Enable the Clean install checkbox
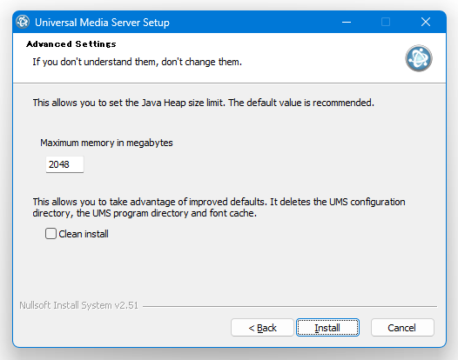Screen dimensions: 458x360 click(x=51, y=234)
